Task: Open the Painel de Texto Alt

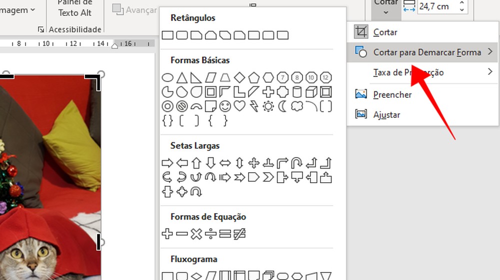Action: (74, 8)
